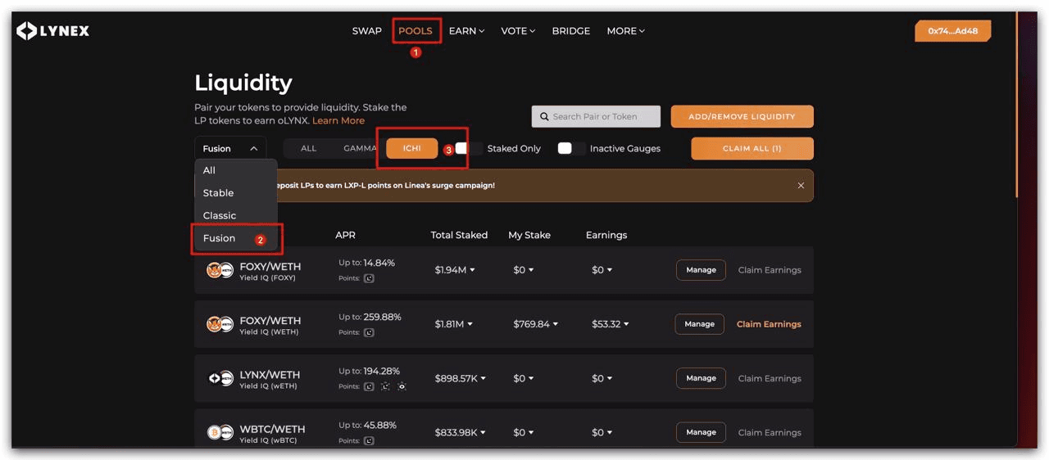This screenshot has height=460, width=1049.
Task: Expand $898.57K Total Staked details
Action: [x=461, y=378]
